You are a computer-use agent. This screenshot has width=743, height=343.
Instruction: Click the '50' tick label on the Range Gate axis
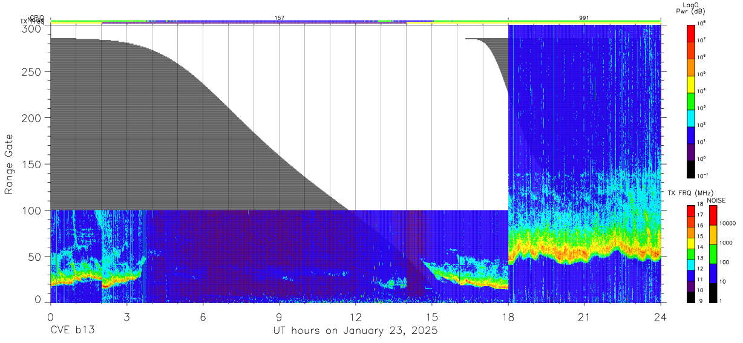pyautogui.click(x=36, y=256)
